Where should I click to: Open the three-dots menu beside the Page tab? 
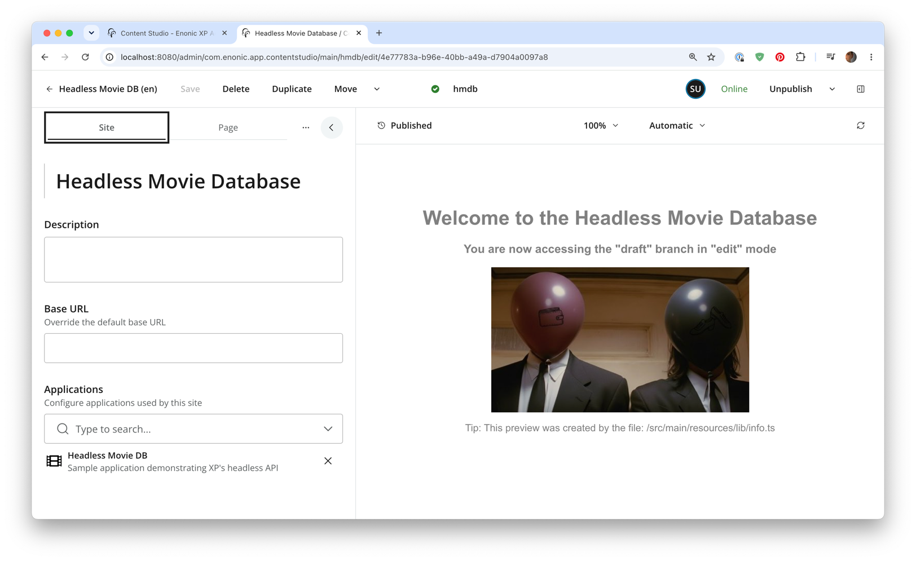click(x=306, y=127)
